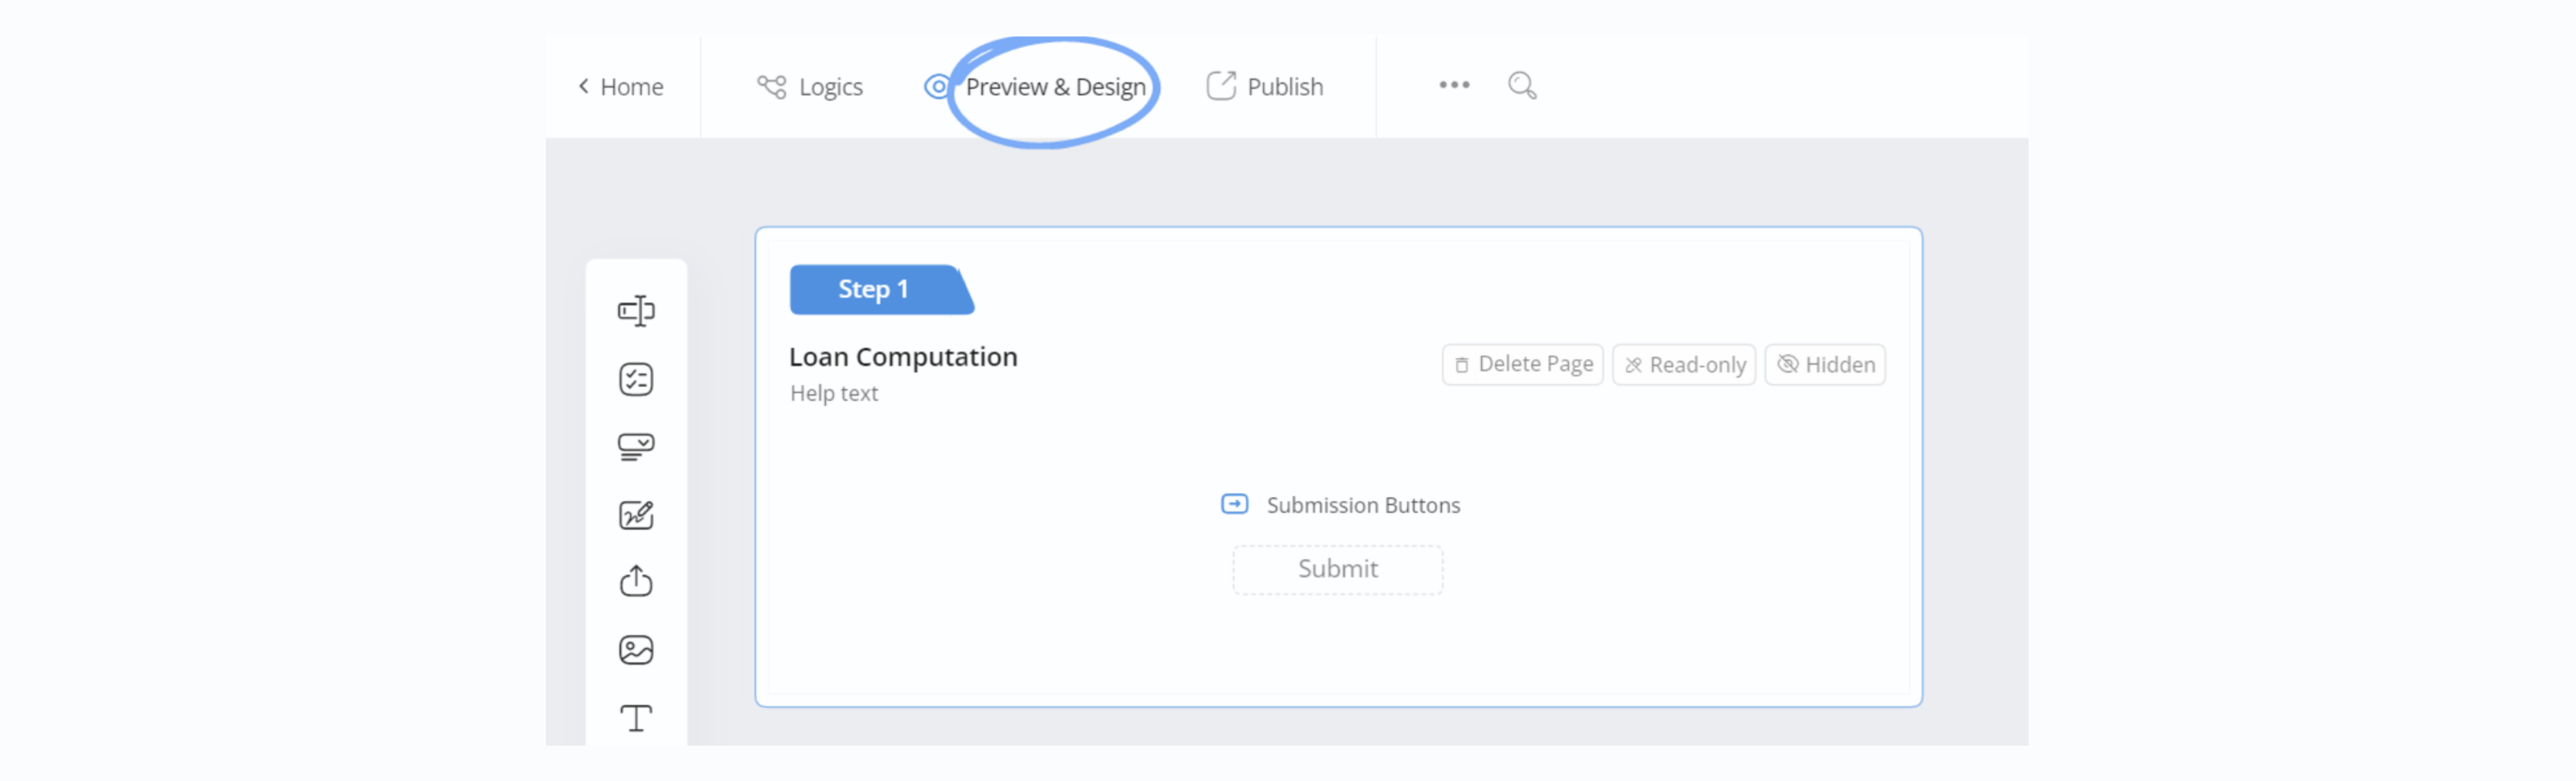Select the Step 1 page tab
Viewport: 2576px width, 781px height.
click(873, 290)
